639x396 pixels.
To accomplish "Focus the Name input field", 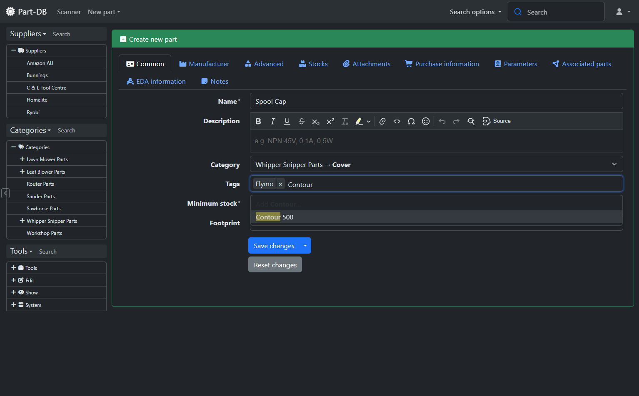I will [436, 101].
